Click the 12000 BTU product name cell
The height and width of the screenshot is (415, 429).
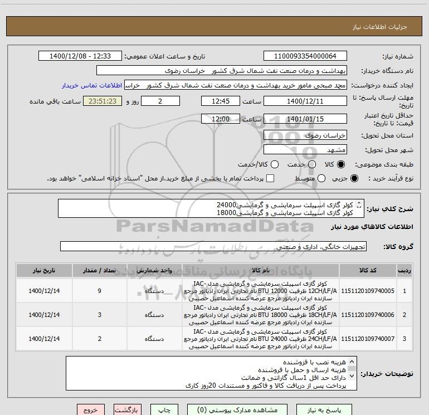(261, 291)
